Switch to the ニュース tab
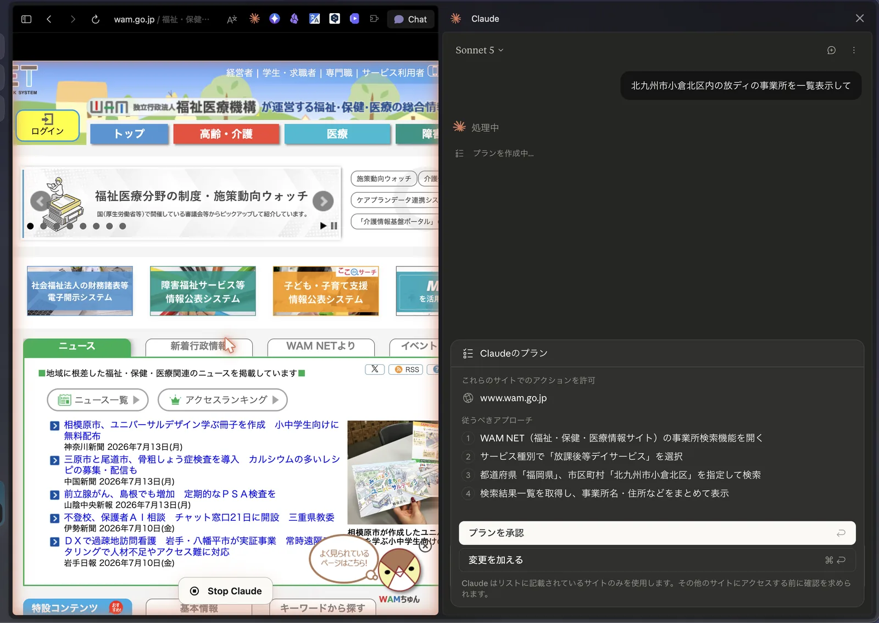 point(77,347)
